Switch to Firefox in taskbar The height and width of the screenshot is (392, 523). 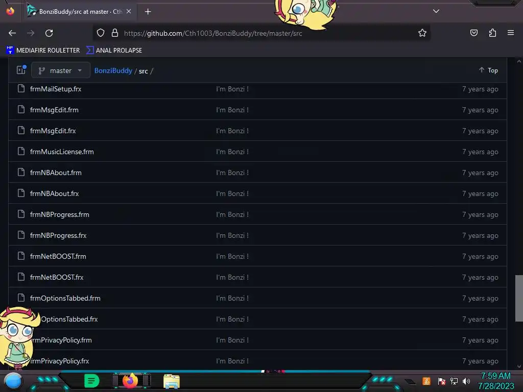tap(130, 381)
